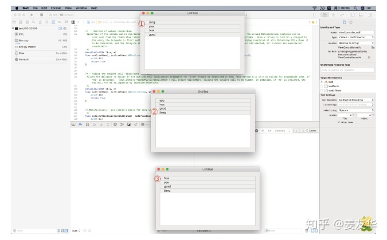Open the Breakpoint navigator icon
This screenshot has width=387, height=240.
click(60, 22)
